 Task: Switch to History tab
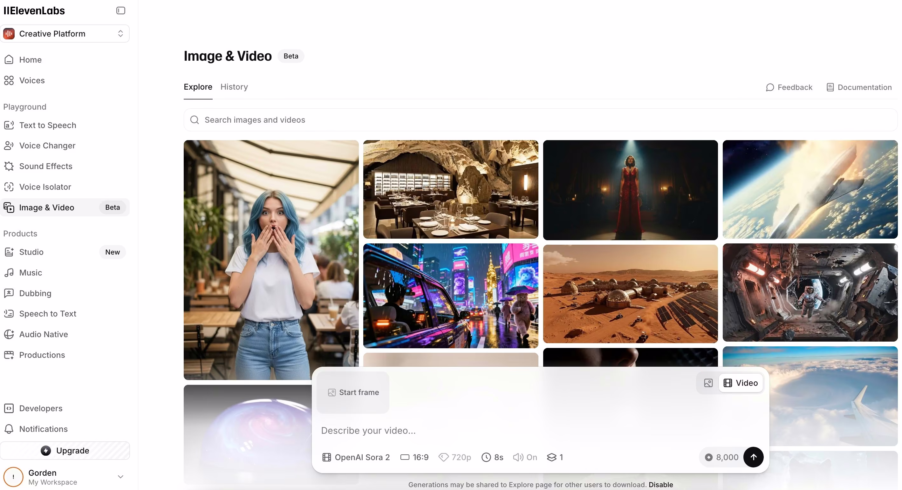click(234, 87)
